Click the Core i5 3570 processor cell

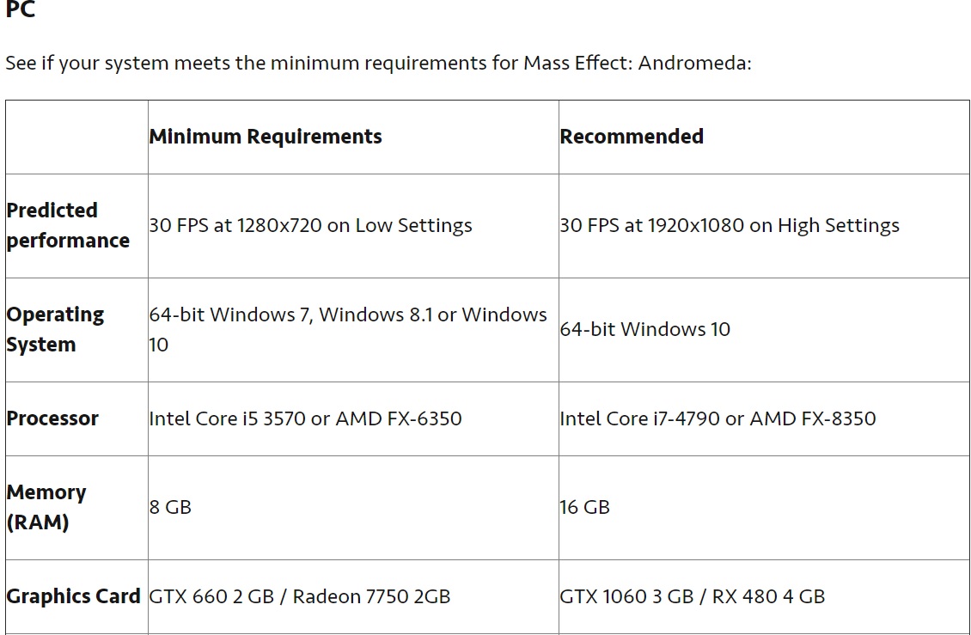click(x=305, y=418)
